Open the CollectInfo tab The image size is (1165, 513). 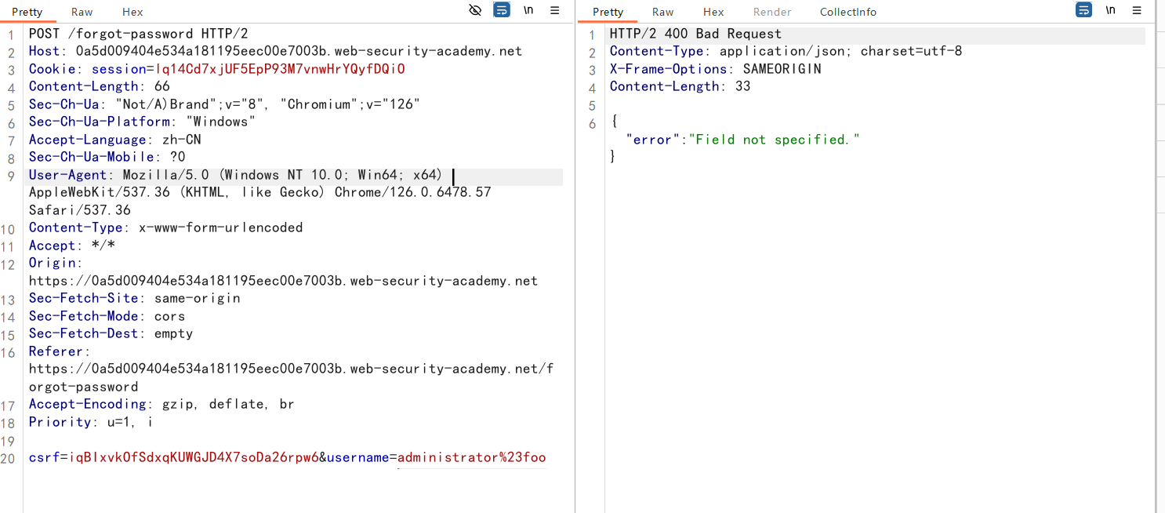pyautogui.click(x=847, y=12)
